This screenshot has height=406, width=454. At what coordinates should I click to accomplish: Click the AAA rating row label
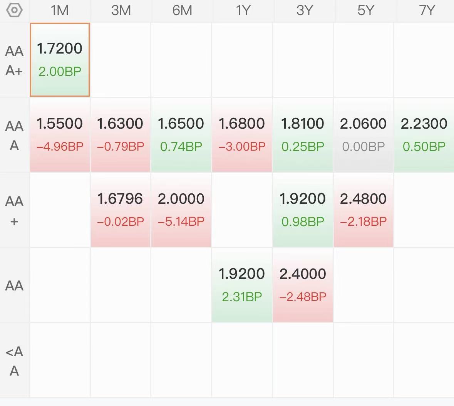(x=15, y=136)
